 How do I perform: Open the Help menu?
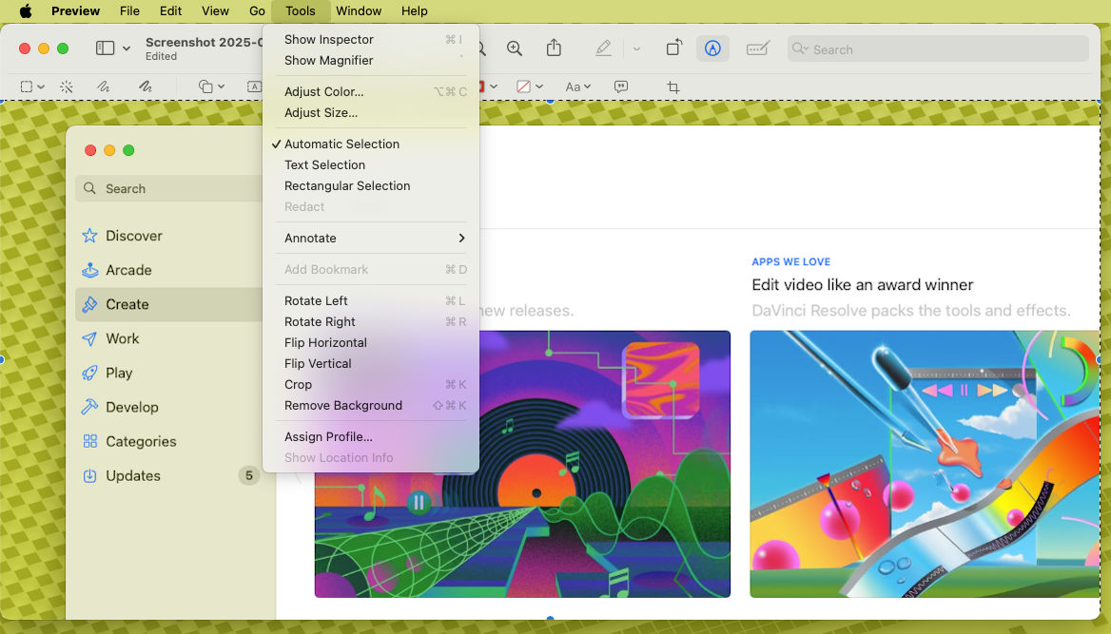click(x=415, y=10)
